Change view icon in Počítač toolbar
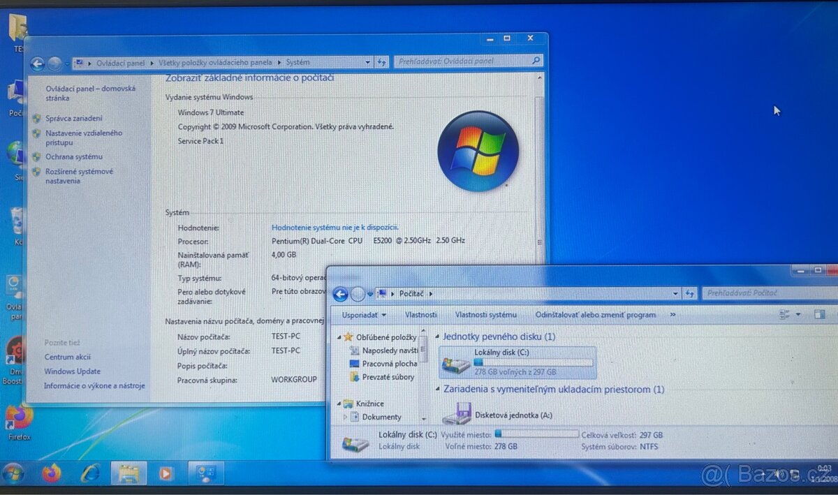Image resolution: width=838 pixels, height=495 pixels. coord(784,315)
